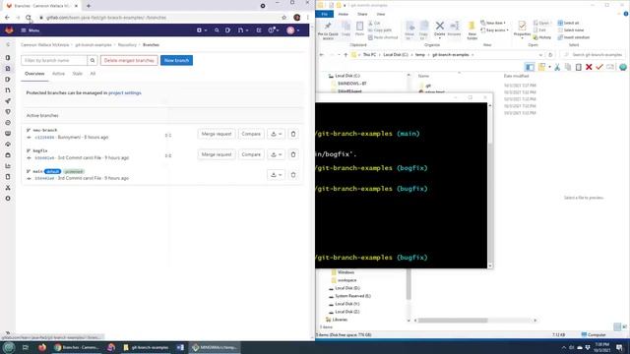
Task: Open the File tab in Explorer ribbon
Action: (324, 14)
